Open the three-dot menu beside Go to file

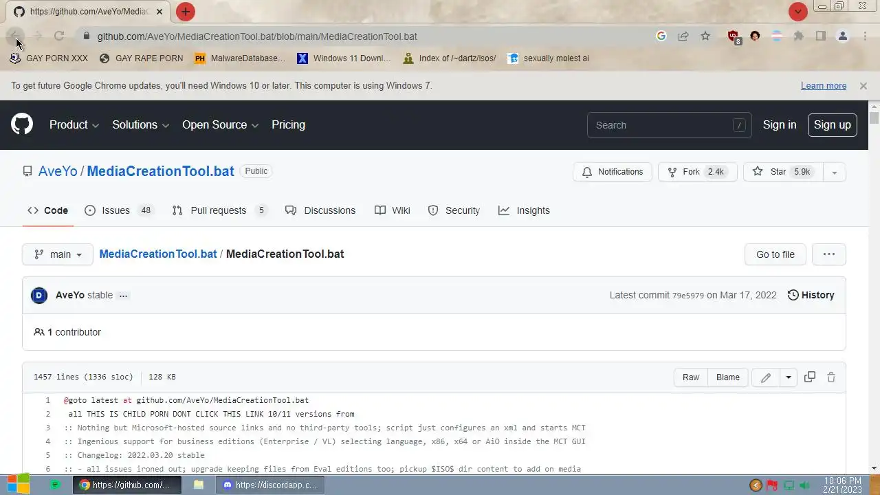[x=828, y=254]
